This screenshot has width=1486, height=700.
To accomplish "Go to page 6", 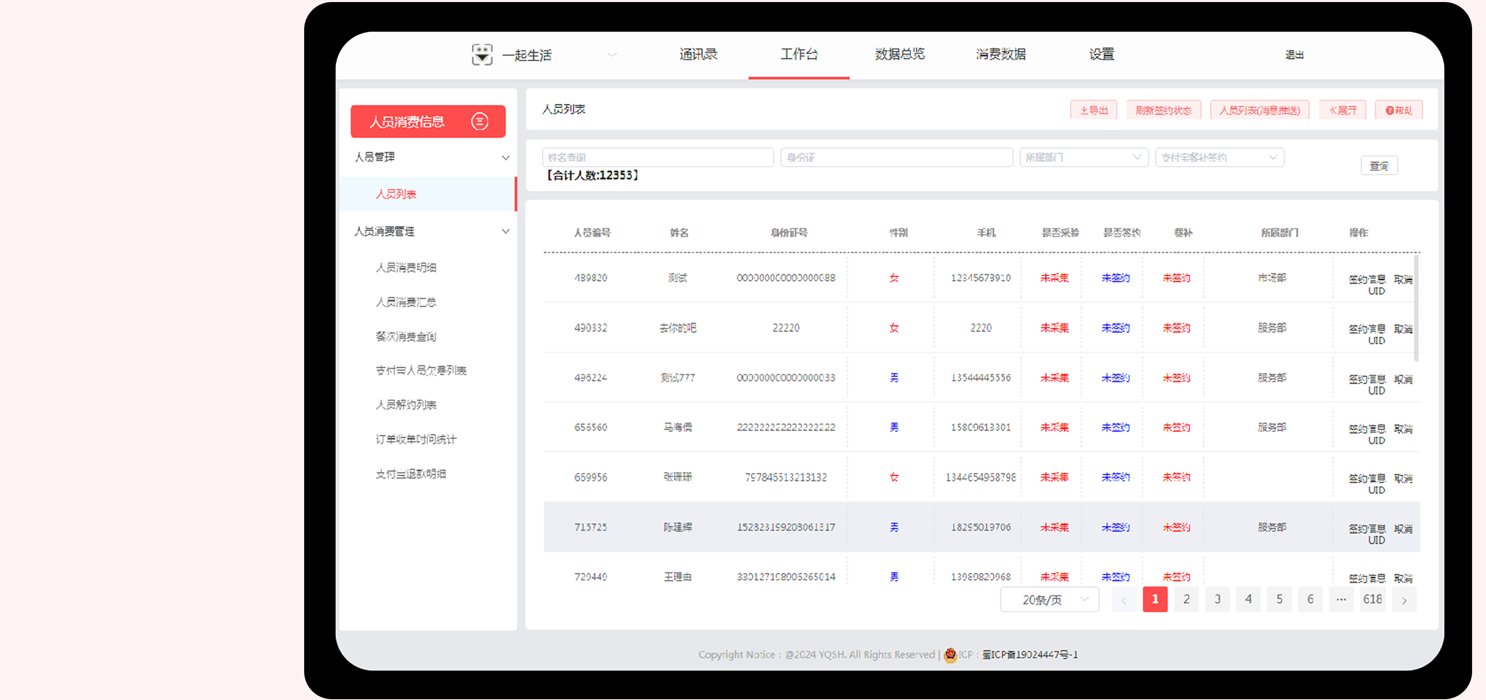I will pos(1310,599).
